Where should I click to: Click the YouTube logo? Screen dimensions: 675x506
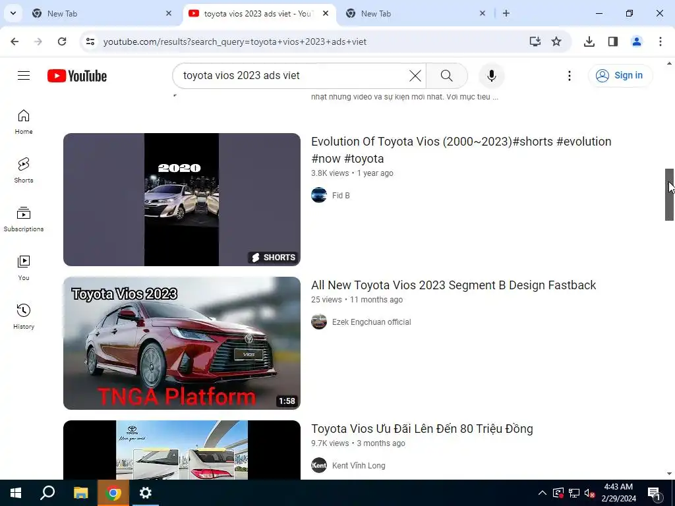coord(77,76)
